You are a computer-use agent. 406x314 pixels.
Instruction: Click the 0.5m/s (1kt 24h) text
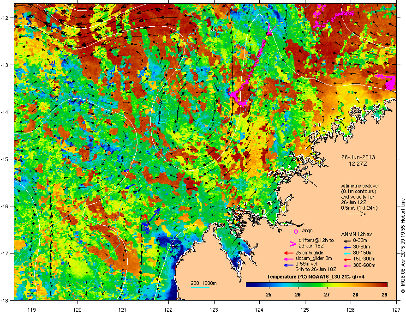359,208
